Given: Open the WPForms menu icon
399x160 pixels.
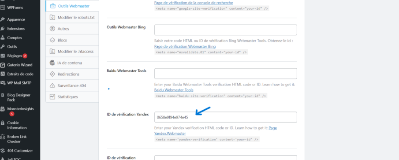Looking at the screenshot, I should (3, 7).
